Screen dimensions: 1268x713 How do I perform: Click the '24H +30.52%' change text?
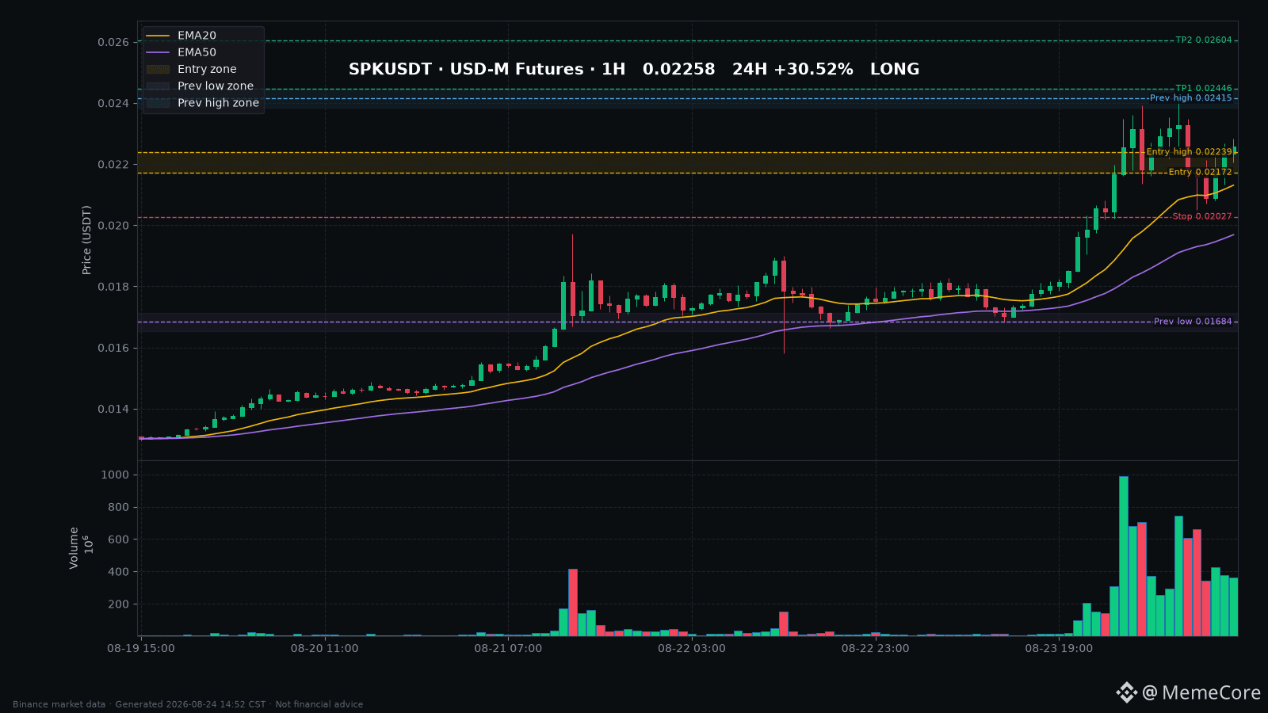click(x=792, y=69)
